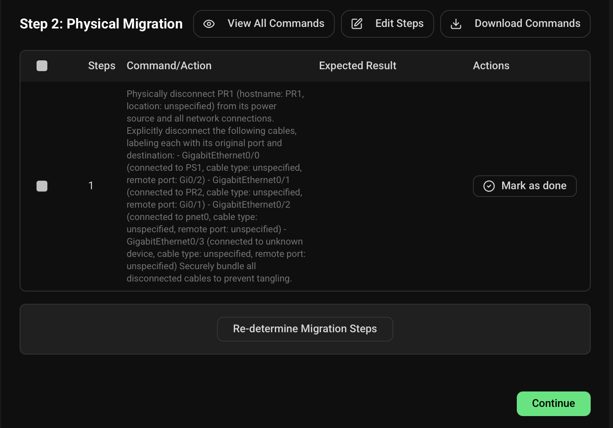613x428 pixels.
Task: Continue to the next step
Action: tap(554, 404)
